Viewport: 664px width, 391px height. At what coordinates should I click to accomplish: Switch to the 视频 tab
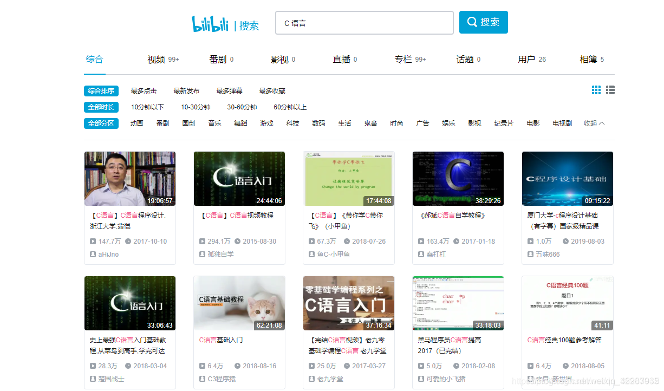pos(158,59)
